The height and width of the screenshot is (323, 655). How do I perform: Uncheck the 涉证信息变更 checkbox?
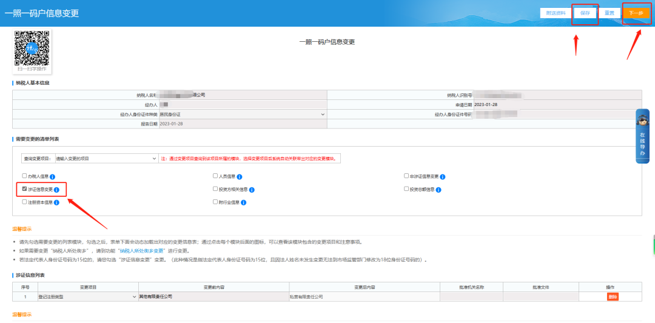(24, 189)
